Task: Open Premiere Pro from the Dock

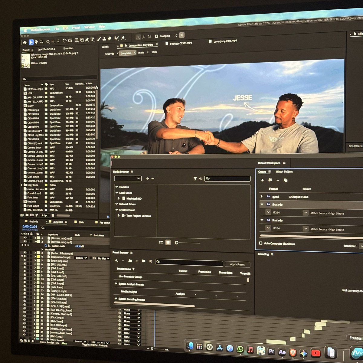Action: [x=272, y=352]
